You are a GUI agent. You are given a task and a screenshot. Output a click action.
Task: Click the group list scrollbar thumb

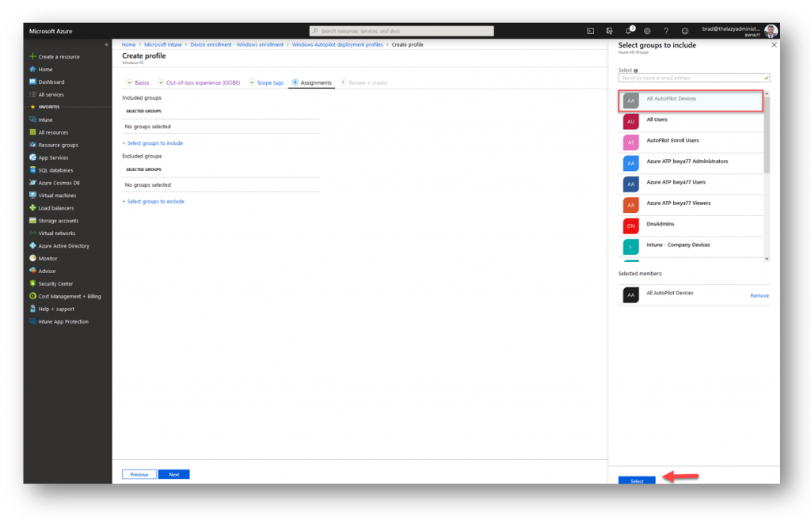tap(767, 135)
